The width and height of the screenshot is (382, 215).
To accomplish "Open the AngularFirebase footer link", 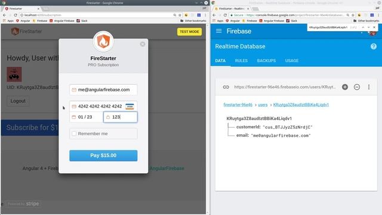I will [167, 168].
